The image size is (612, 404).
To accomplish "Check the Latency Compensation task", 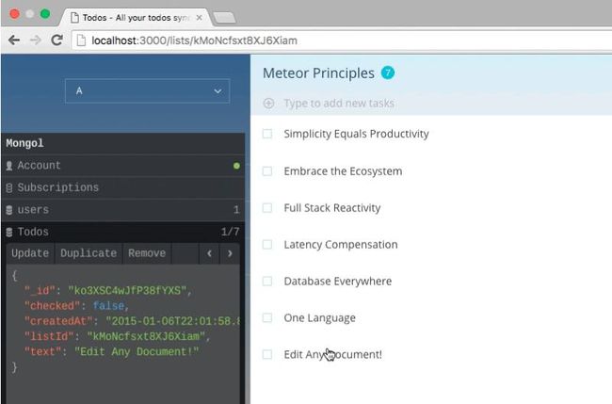I will (x=267, y=244).
